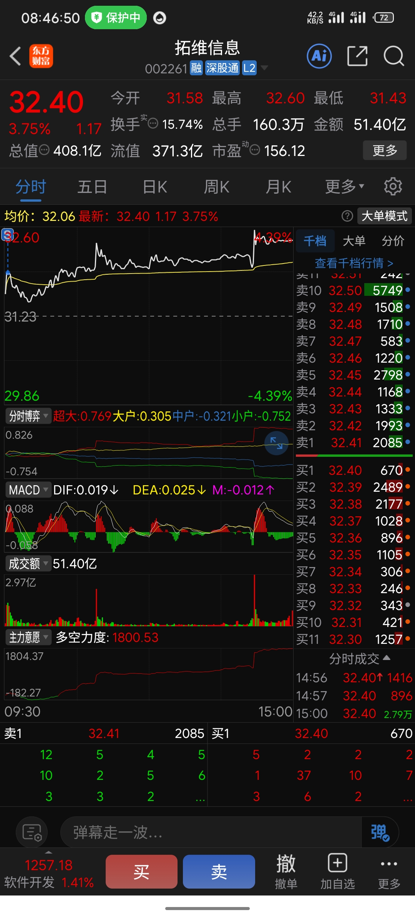Tap the 买2 32.39 order row
The width and height of the screenshot is (415, 922).
[x=354, y=487]
